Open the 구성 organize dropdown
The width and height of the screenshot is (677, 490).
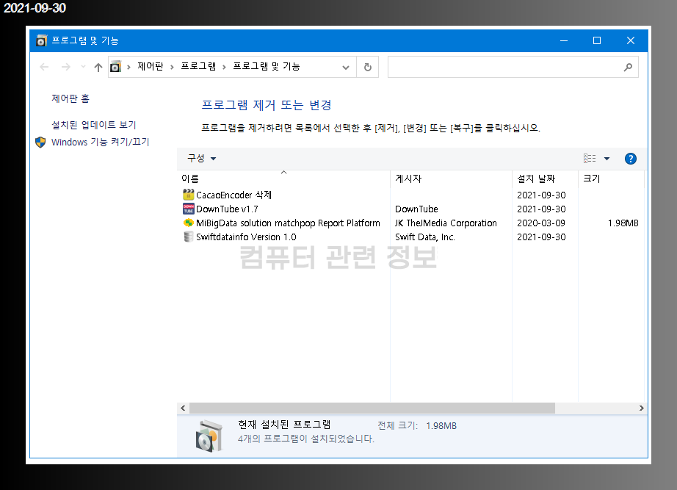tap(201, 158)
